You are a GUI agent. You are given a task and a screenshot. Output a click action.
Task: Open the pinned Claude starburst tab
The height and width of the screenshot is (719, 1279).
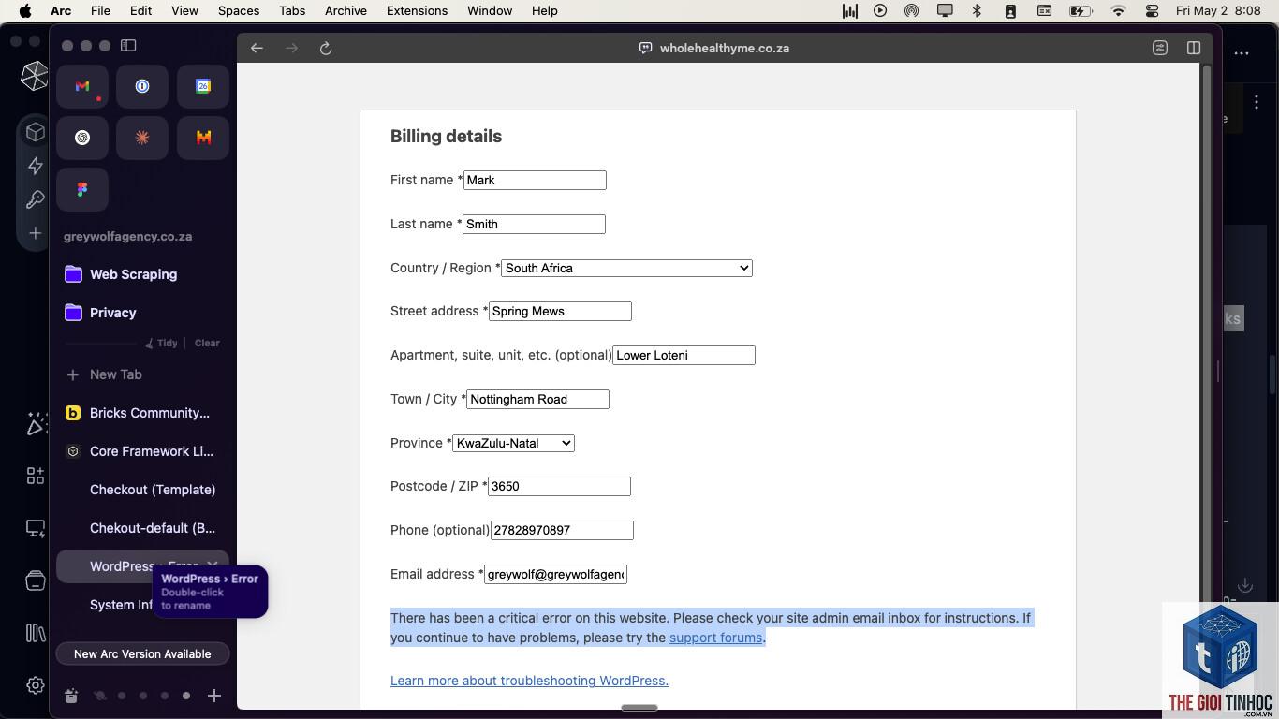coord(142,138)
